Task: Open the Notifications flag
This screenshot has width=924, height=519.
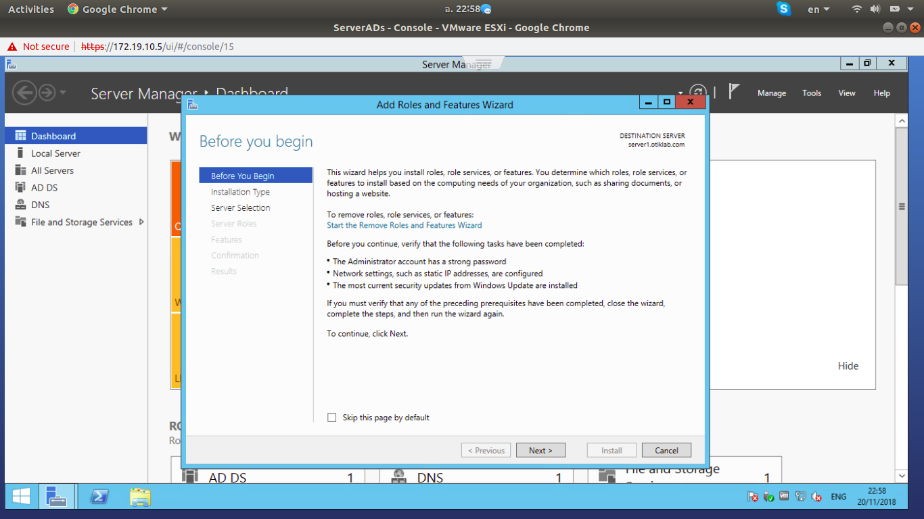Action: (x=734, y=91)
